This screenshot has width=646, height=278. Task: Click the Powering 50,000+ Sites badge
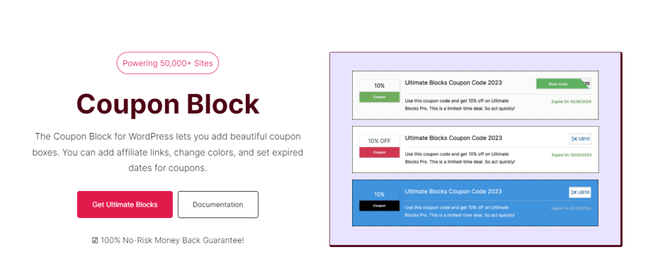pyautogui.click(x=168, y=63)
